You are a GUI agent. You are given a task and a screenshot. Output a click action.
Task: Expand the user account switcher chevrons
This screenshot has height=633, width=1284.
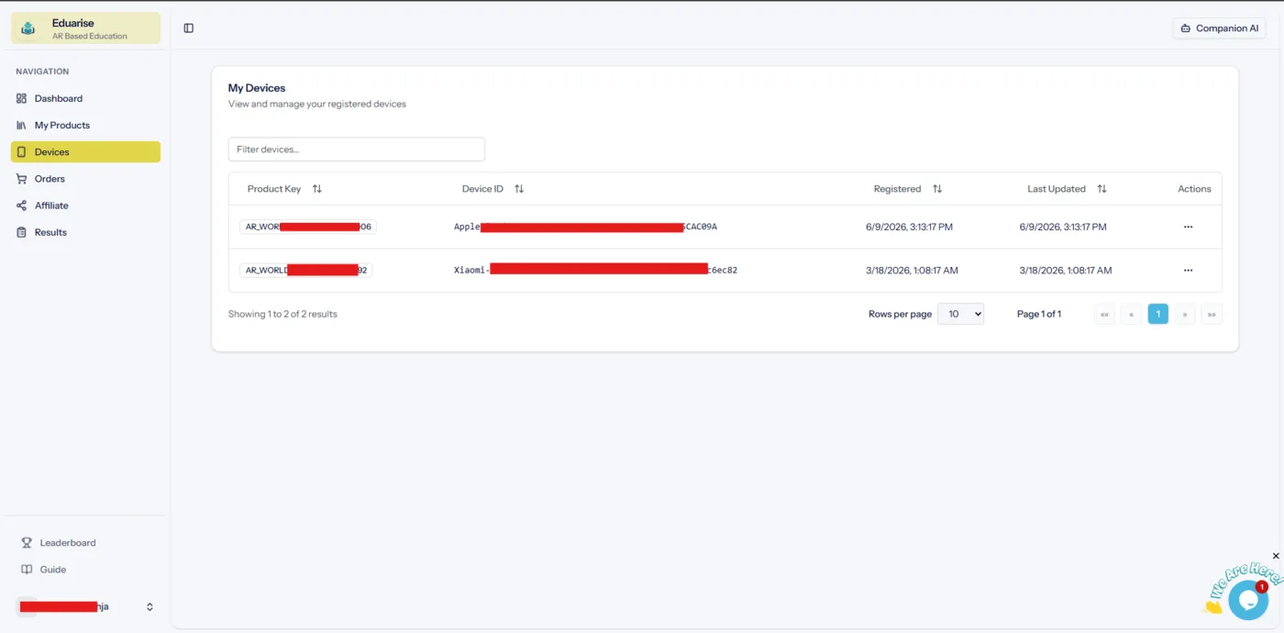149,607
